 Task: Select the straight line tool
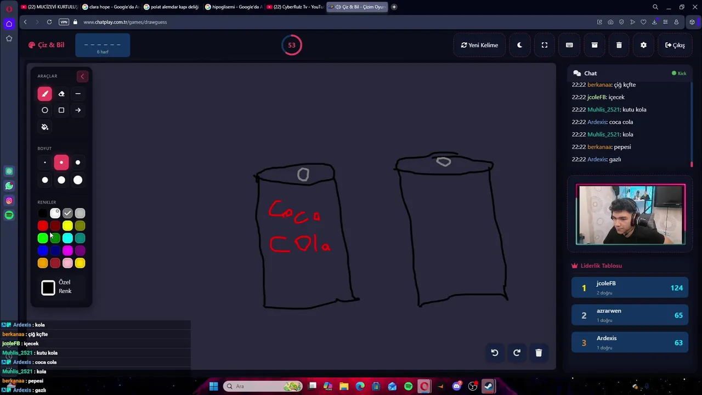78,94
